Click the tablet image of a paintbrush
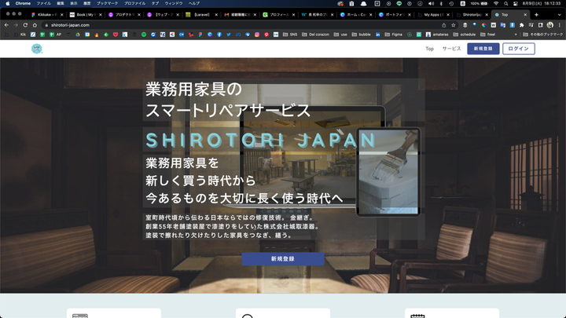Viewport: 566px width, 318px height. pyautogui.click(x=388, y=172)
